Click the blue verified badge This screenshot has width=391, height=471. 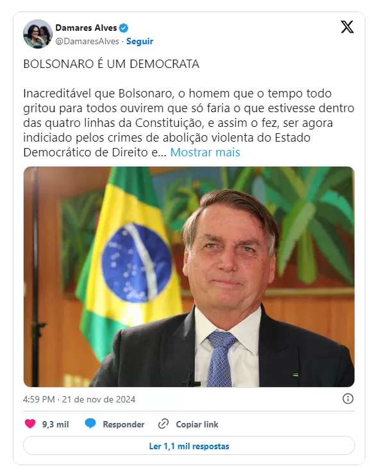tap(124, 28)
